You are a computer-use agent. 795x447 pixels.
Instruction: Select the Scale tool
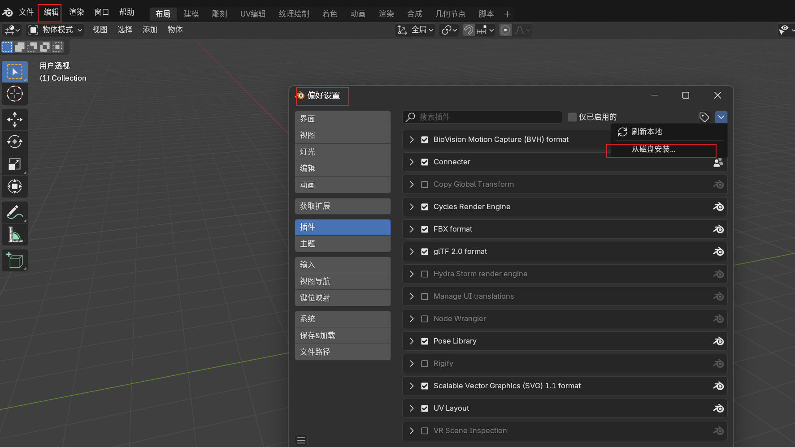pos(15,164)
